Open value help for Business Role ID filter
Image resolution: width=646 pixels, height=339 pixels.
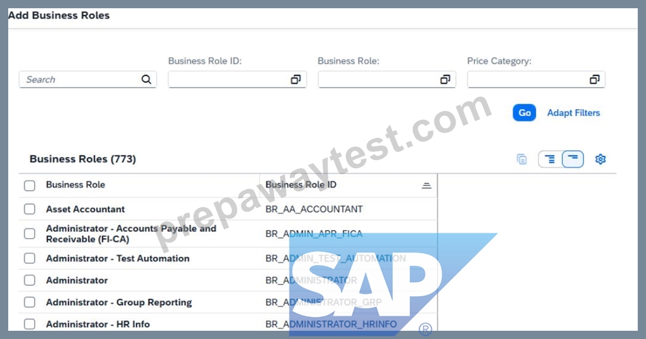click(x=296, y=79)
